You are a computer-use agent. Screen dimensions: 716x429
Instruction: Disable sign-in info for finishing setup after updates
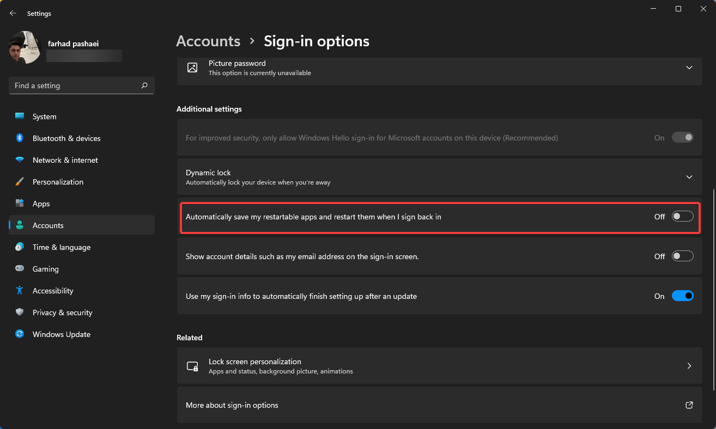(x=682, y=296)
